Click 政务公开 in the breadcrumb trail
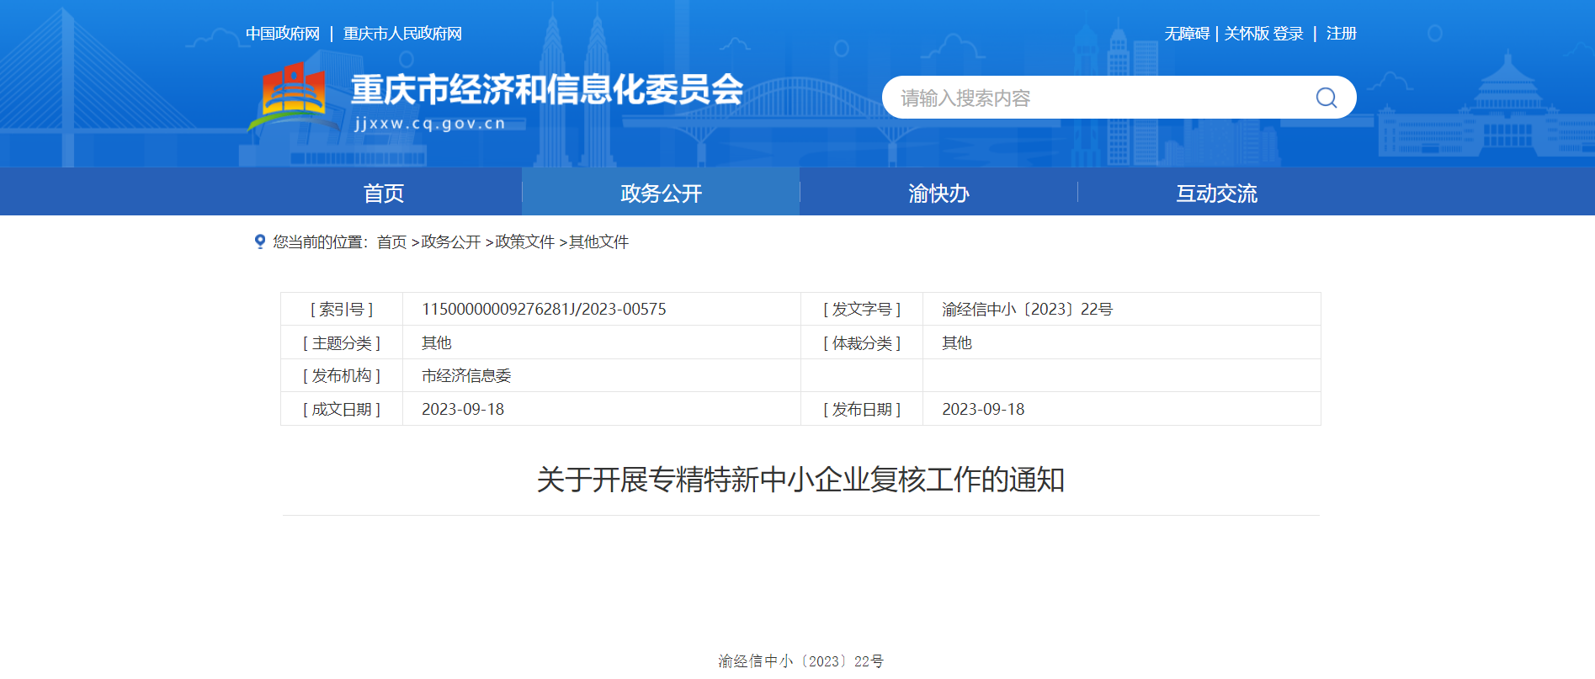This screenshot has width=1595, height=679. (450, 242)
